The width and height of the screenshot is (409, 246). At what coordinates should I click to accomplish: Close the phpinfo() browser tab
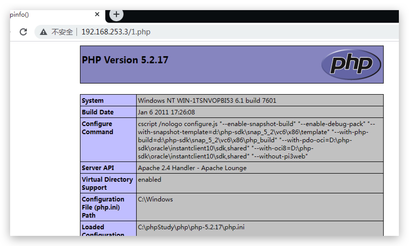(x=97, y=14)
